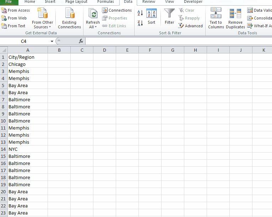
Task: Open the Consolidate tool
Action: pos(260,18)
